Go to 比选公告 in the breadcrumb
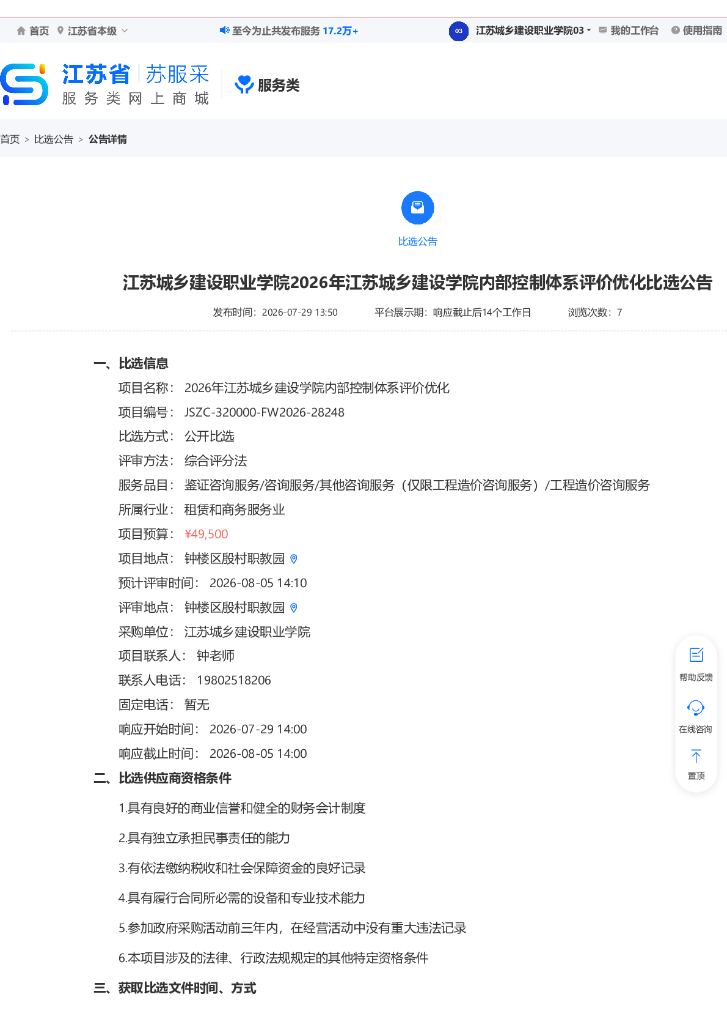The height and width of the screenshot is (1030, 727). [x=54, y=139]
